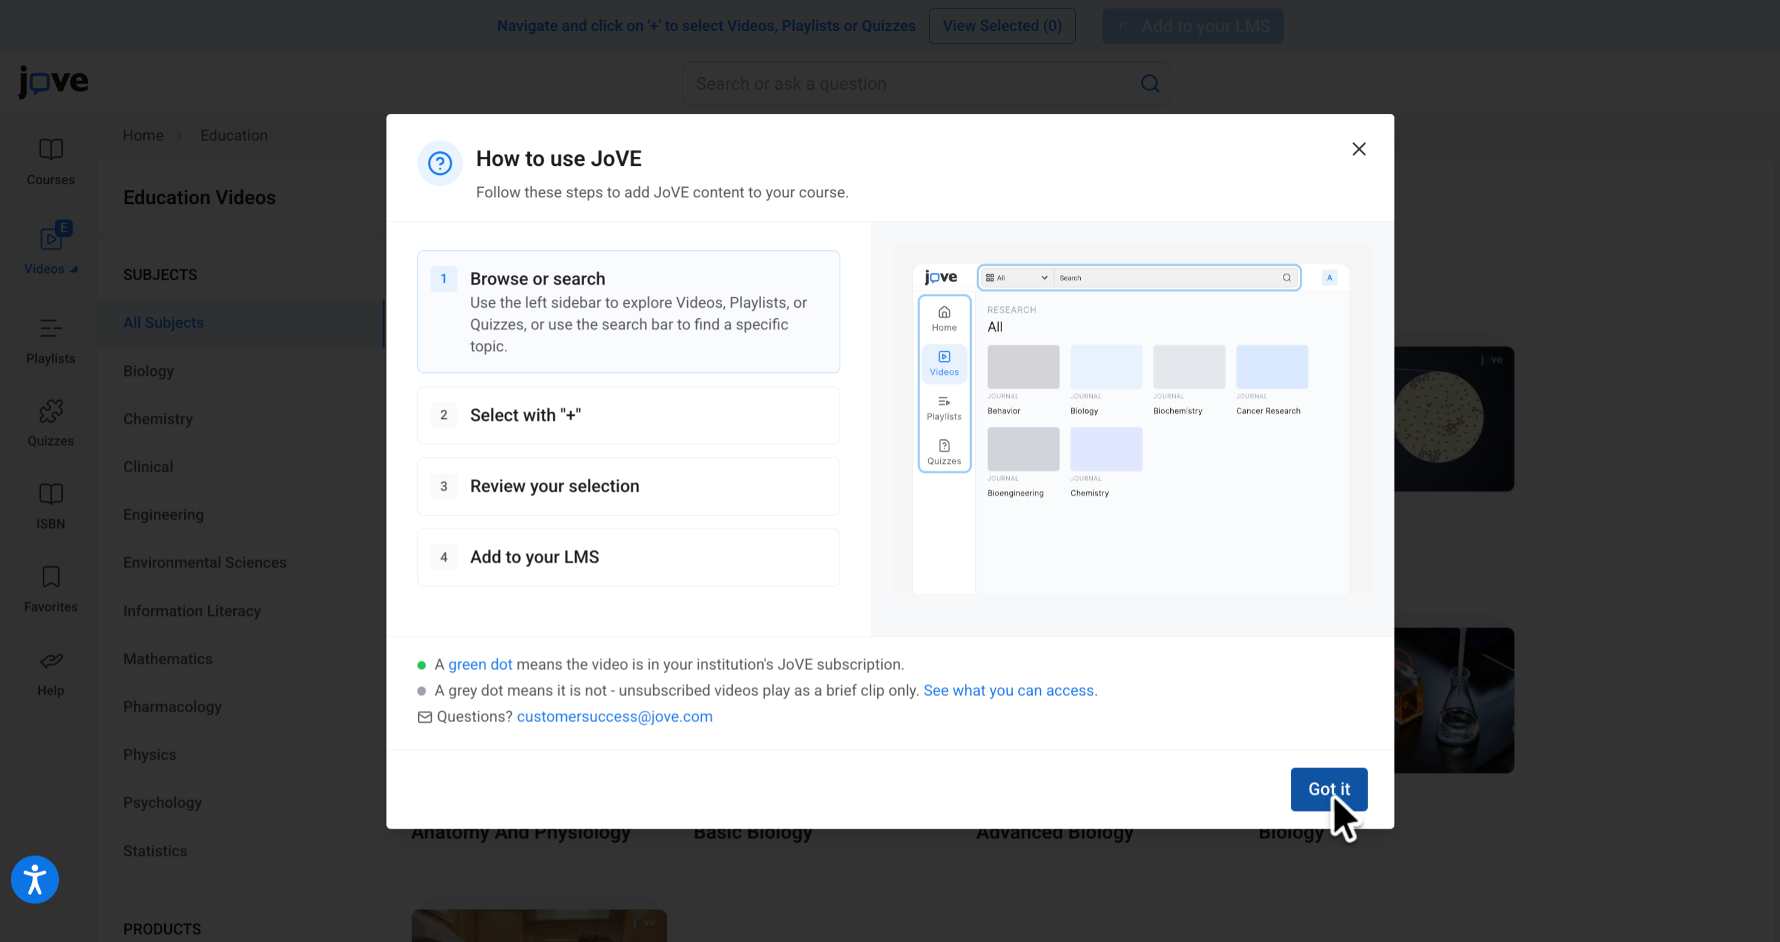Go to the Education breadcrumb
The height and width of the screenshot is (942, 1780).
point(234,136)
